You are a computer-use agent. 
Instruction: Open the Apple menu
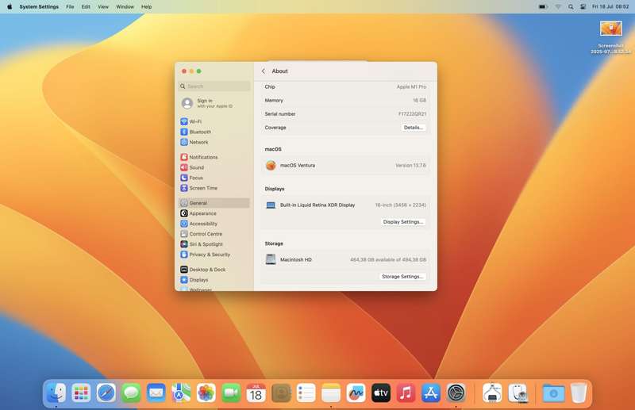10,6
